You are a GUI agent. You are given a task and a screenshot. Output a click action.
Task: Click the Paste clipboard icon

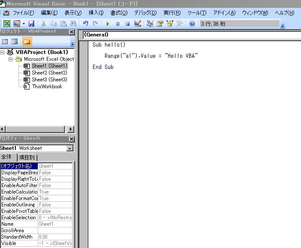point(63,24)
